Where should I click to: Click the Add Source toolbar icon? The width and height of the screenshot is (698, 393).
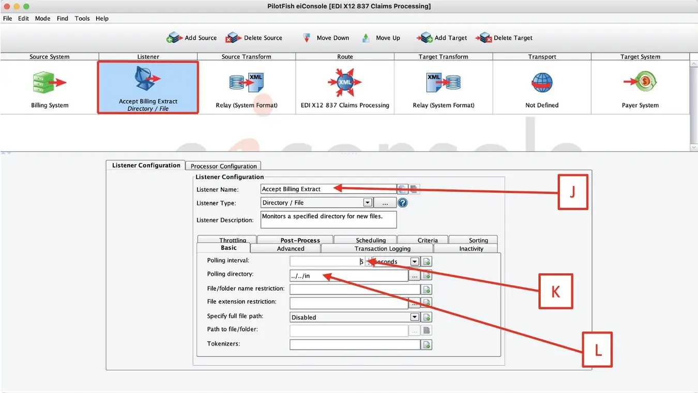click(174, 38)
